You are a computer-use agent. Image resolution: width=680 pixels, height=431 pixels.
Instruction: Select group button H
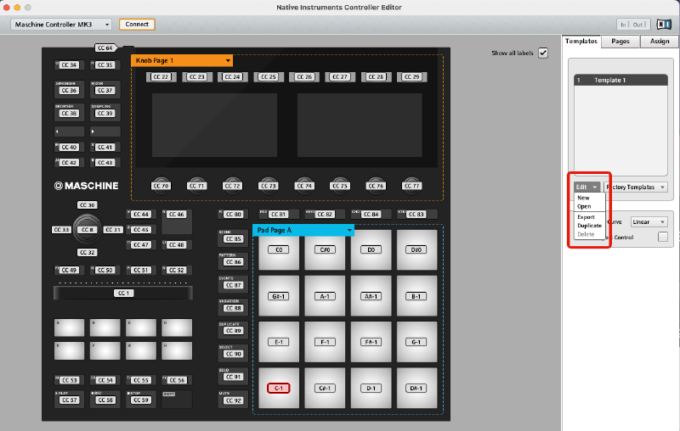pyautogui.click(x=177, y=351)
